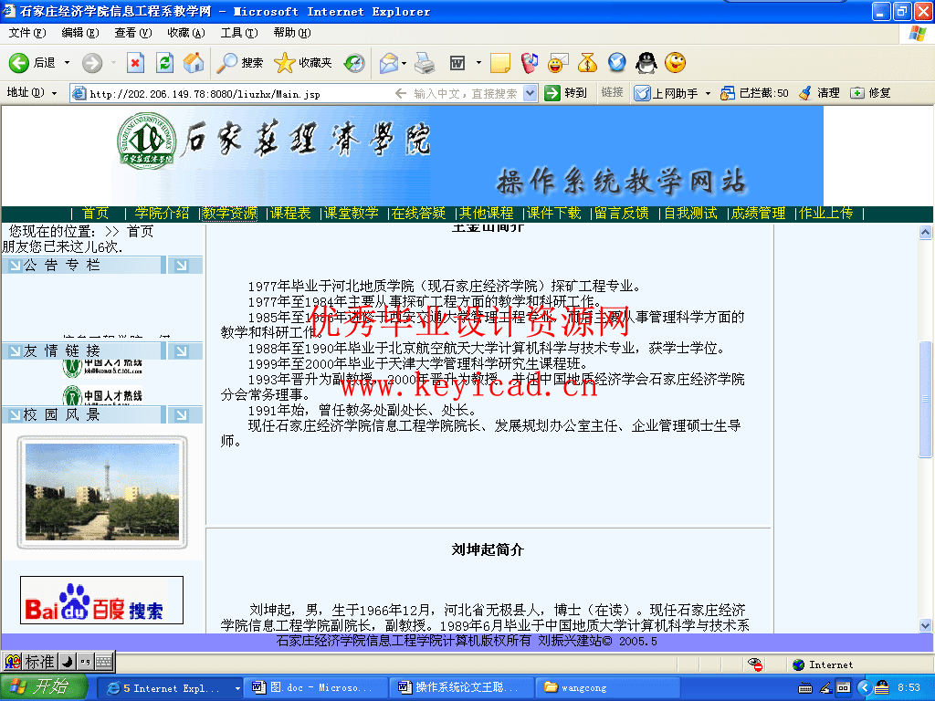This screenshot has height=701, width=935.
Task: Click the Print icon in toolbar
Action: (423, 63)
